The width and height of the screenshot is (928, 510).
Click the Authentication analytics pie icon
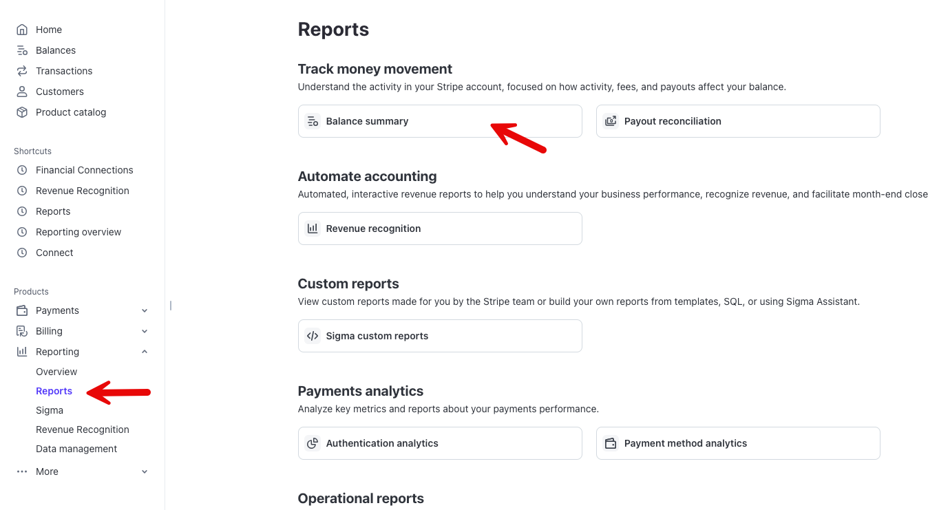click(x=313, y=443)
